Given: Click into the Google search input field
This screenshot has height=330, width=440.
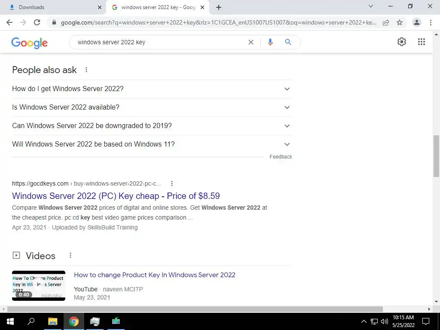Looking at the screenshot, I should click(160, 42).
